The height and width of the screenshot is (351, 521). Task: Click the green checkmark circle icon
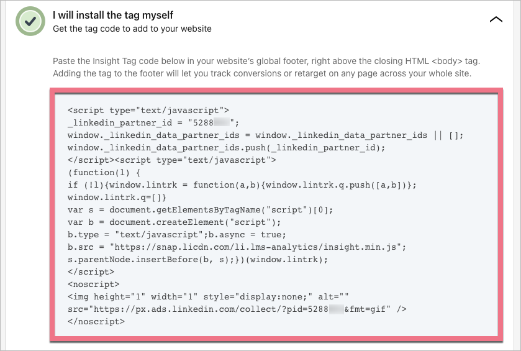pos(30,21)
